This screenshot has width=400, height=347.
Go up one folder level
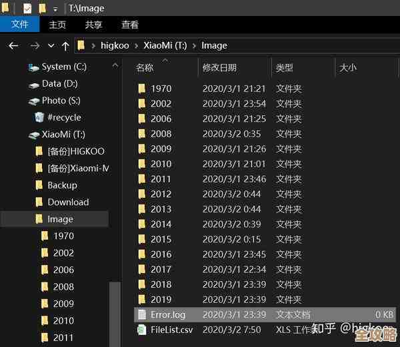click(65, 46)
